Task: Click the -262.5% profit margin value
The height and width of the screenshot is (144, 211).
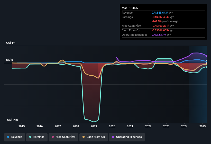Action: 157,21
